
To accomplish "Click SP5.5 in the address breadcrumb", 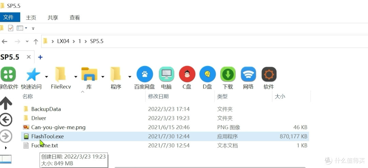I will pyautogui.click(x=97, y=41).
